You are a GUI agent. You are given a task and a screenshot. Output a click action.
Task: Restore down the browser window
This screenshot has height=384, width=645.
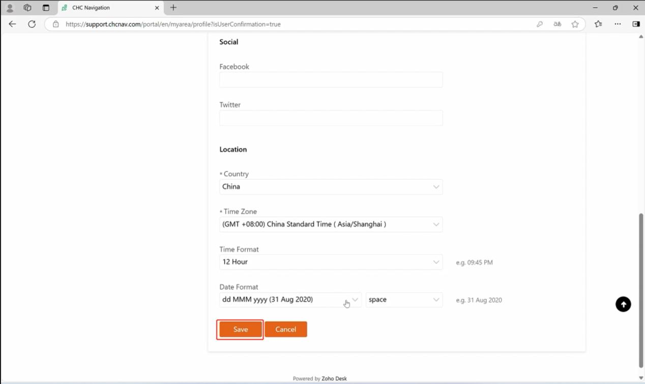[615, 8]
